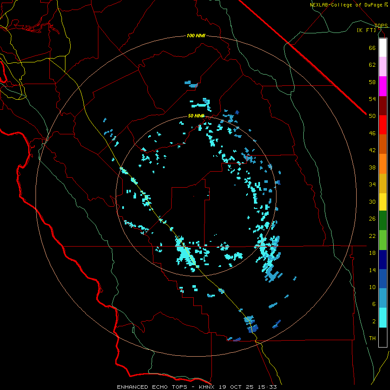
Task: Click the navy blue legend swatch
Action: 383,260
